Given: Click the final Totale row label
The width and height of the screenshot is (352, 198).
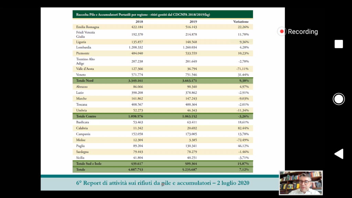Looking at the screenshot, I should (81, 169).
